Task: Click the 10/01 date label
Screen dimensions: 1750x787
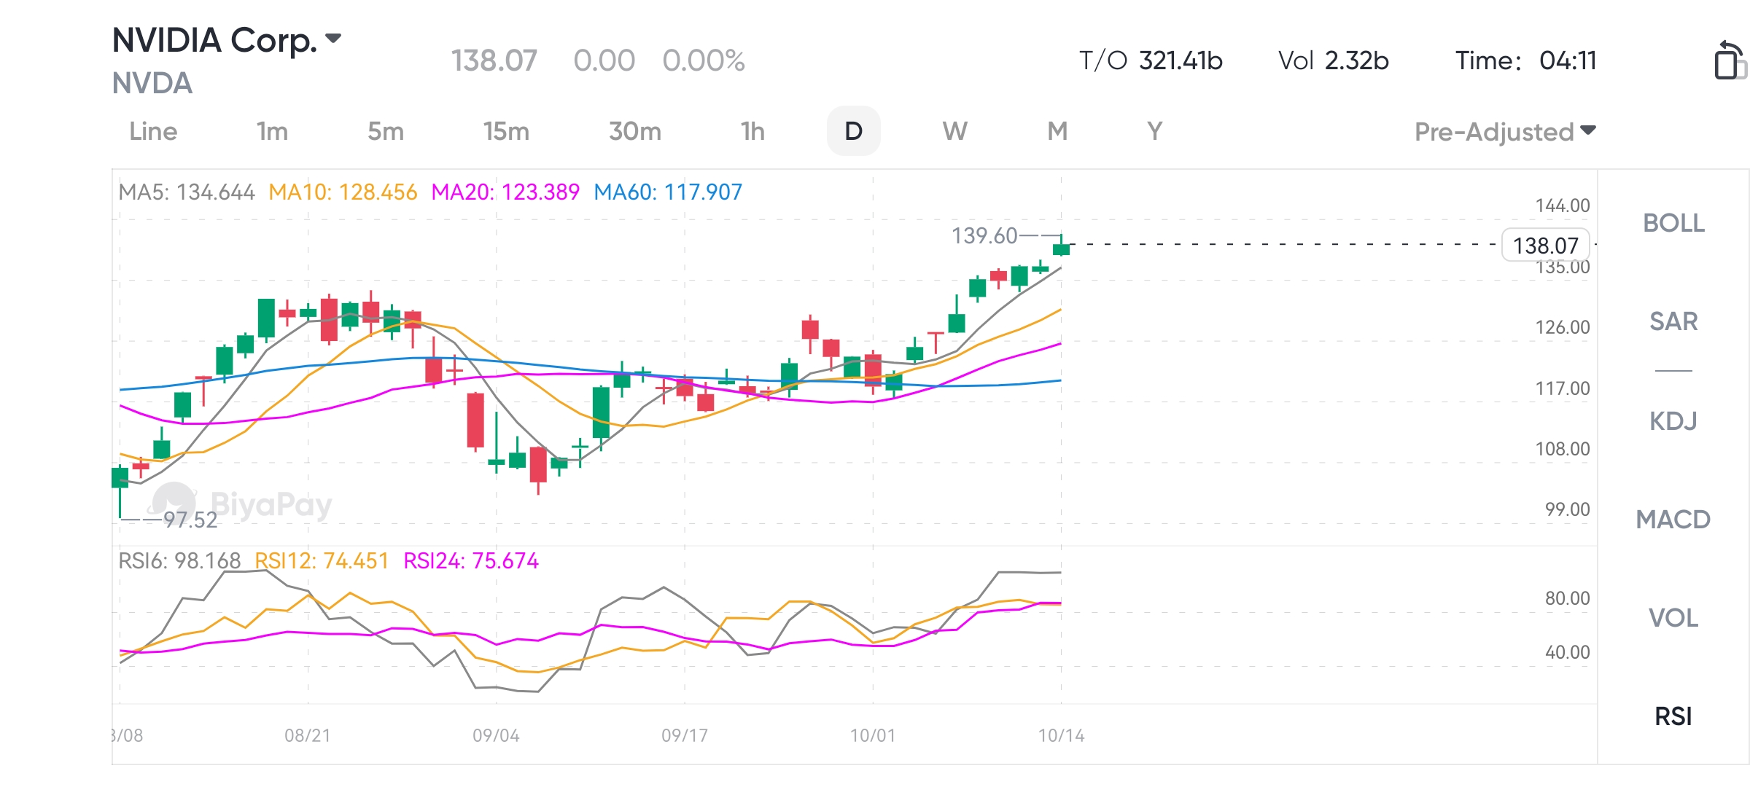Action: (873, 736)
